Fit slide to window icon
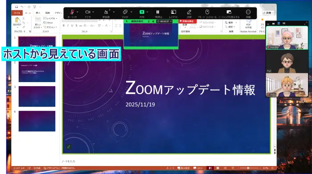 pyautogui.click(x=272, y=168)
